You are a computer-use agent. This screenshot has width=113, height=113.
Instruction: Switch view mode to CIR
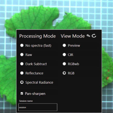(64, 55)
